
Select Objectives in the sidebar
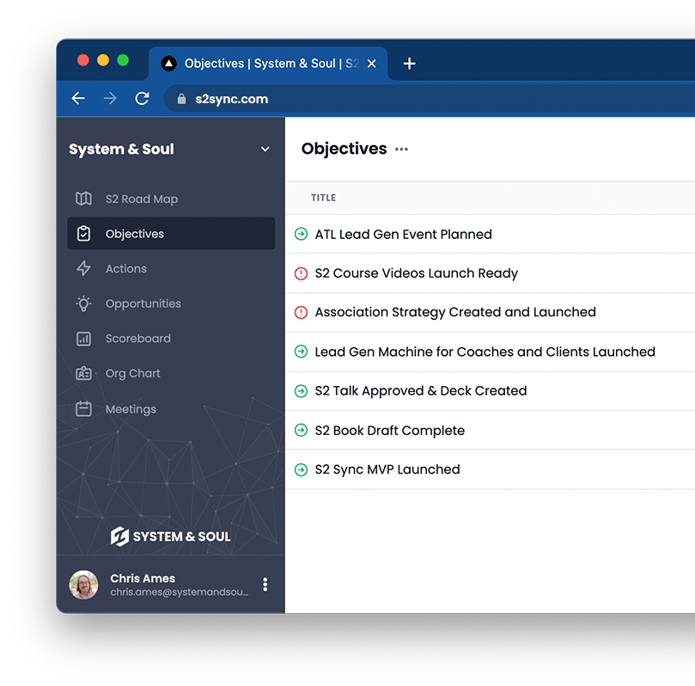click(171, 233)
